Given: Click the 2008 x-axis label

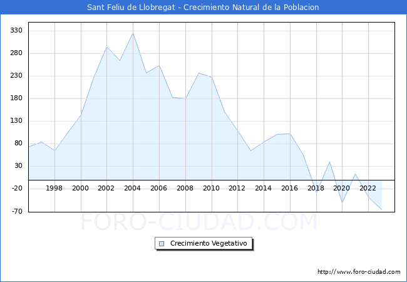Looking at the screenshot, I should 185,188.
